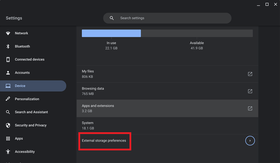Click the Search and Assistant magnifier icon
280x163 pixels.
[8, 112]
